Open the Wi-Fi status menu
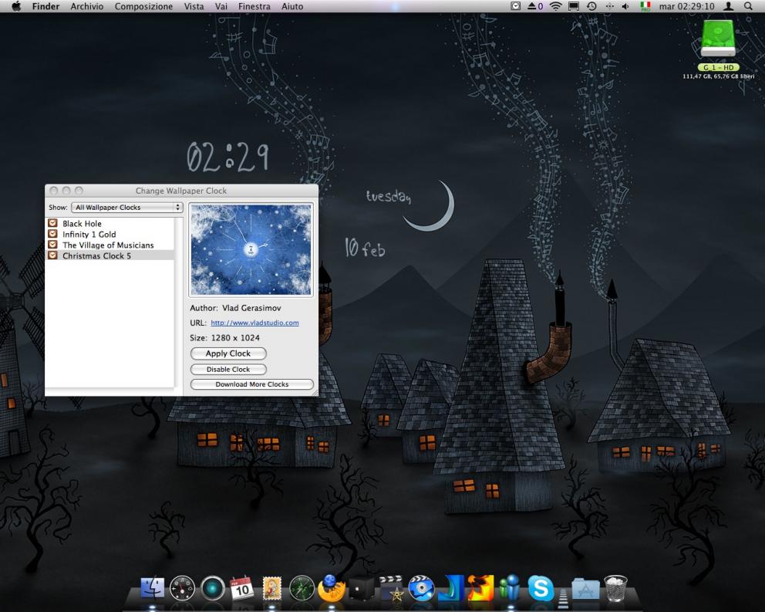This screenshot has height=612, width=765. (555, 6)
